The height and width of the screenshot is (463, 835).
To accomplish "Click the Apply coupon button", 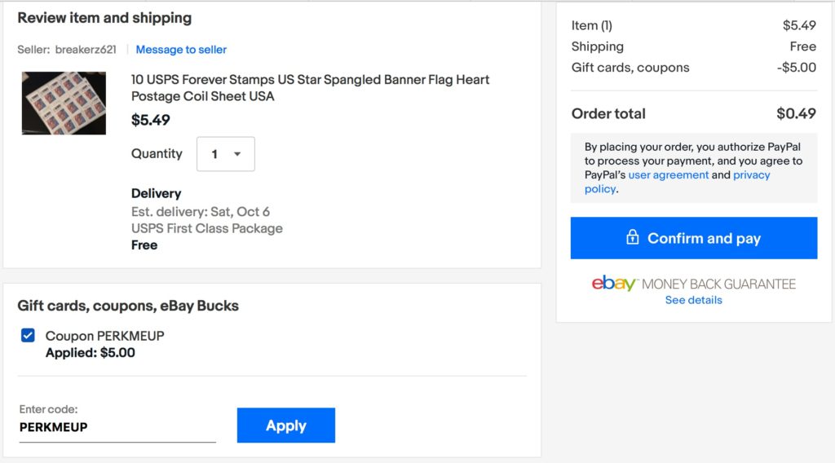I will (286, 426).
